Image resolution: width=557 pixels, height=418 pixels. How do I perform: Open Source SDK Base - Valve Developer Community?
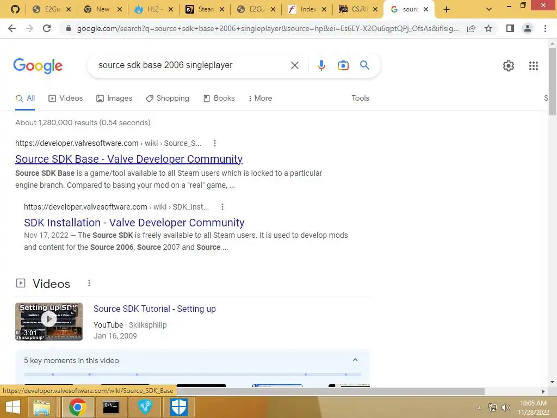click(129, 159)
